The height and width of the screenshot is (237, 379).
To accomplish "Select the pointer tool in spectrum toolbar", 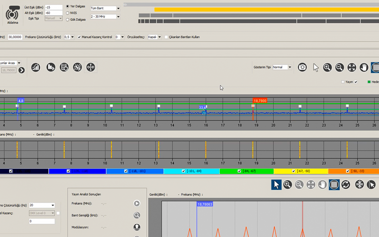I will point(316,67).
